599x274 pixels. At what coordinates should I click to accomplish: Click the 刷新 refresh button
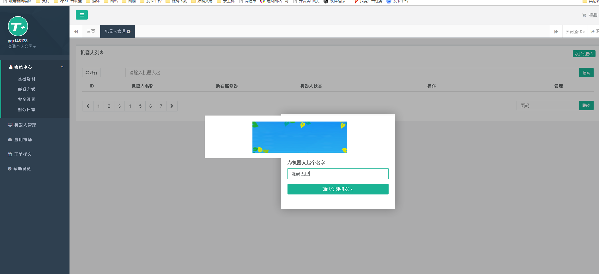91,73
